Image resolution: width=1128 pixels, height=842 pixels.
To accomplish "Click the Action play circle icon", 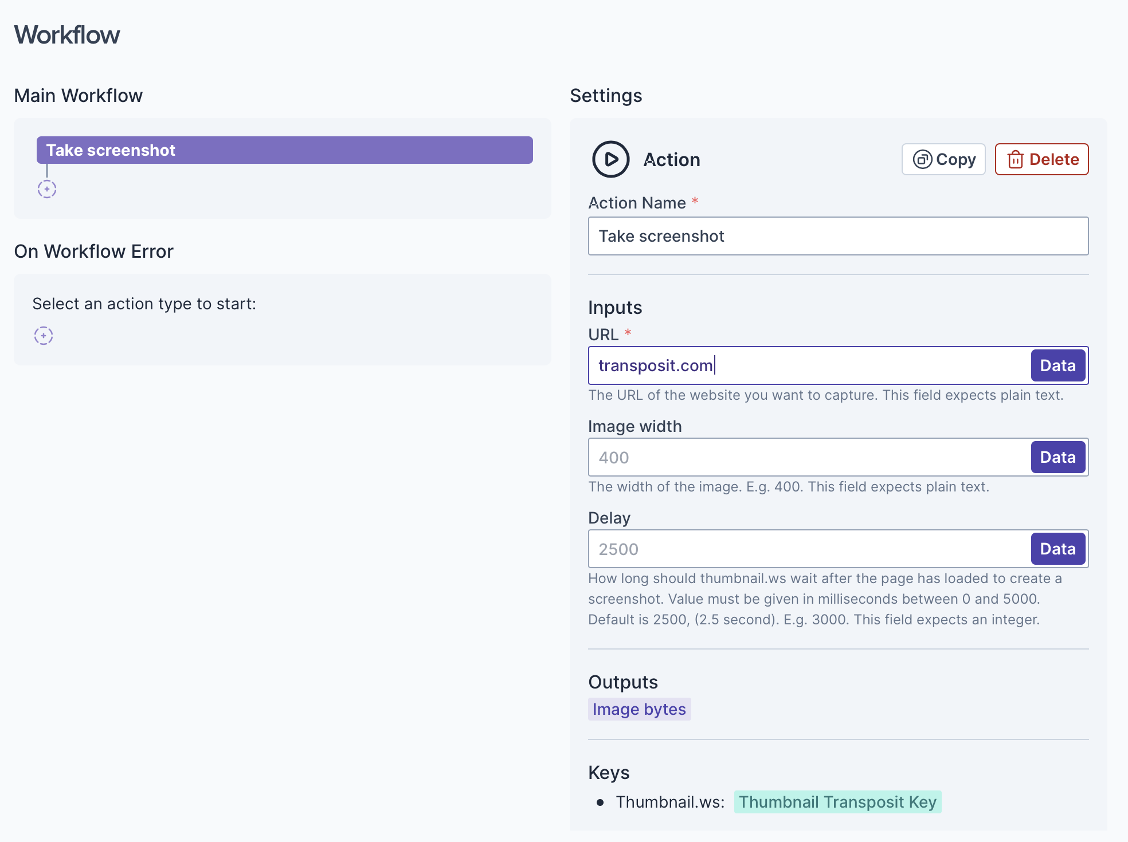I will [610, 159].
